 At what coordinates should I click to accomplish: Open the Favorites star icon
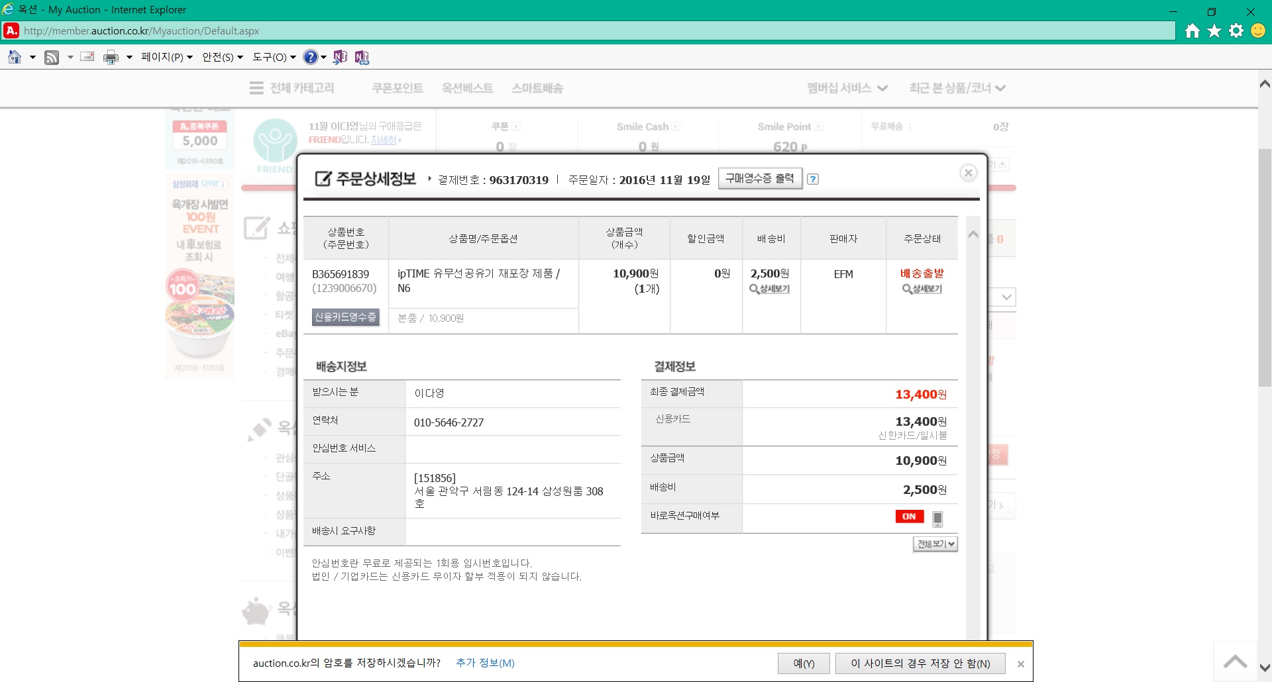1214,31
